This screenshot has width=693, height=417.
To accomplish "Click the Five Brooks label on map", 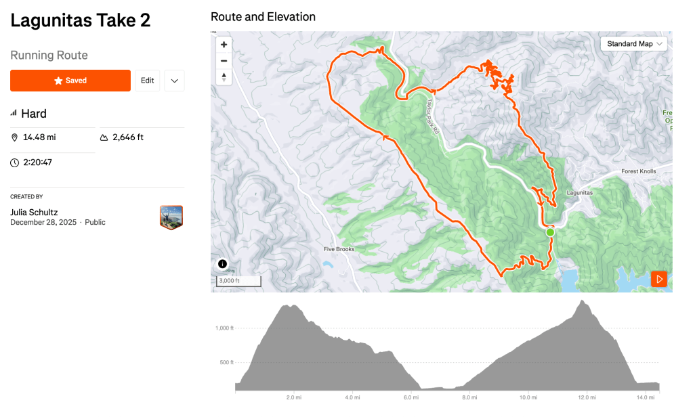I will 339,249.
